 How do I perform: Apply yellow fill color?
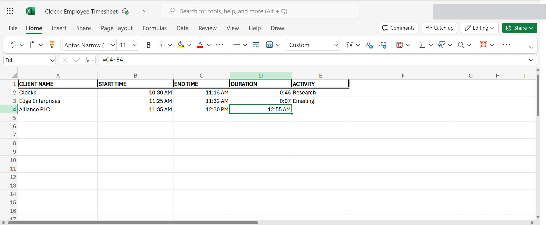click(181, 45)
